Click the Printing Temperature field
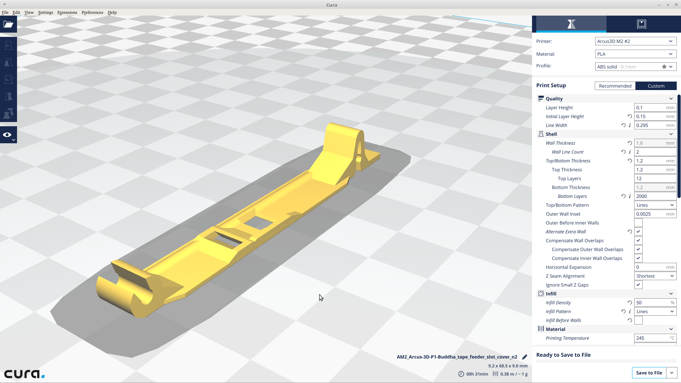 pos(655,338)
